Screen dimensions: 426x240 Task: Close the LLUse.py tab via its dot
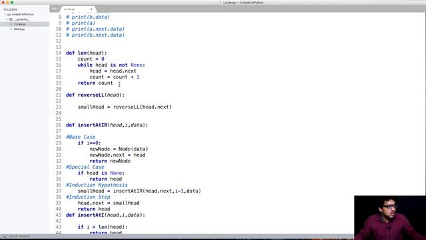(x=91, y=9)
